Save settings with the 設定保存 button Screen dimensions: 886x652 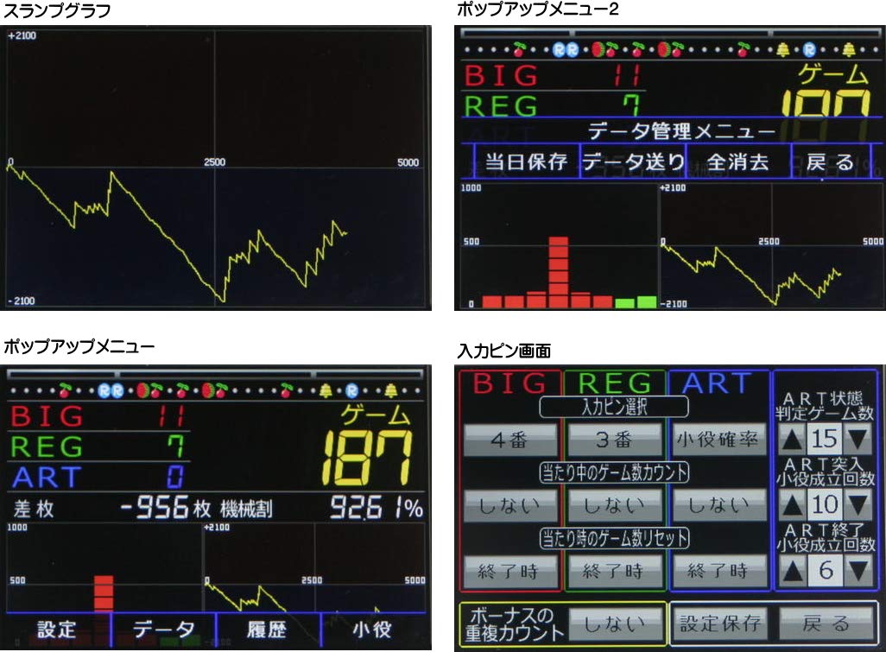click(720, 623)
